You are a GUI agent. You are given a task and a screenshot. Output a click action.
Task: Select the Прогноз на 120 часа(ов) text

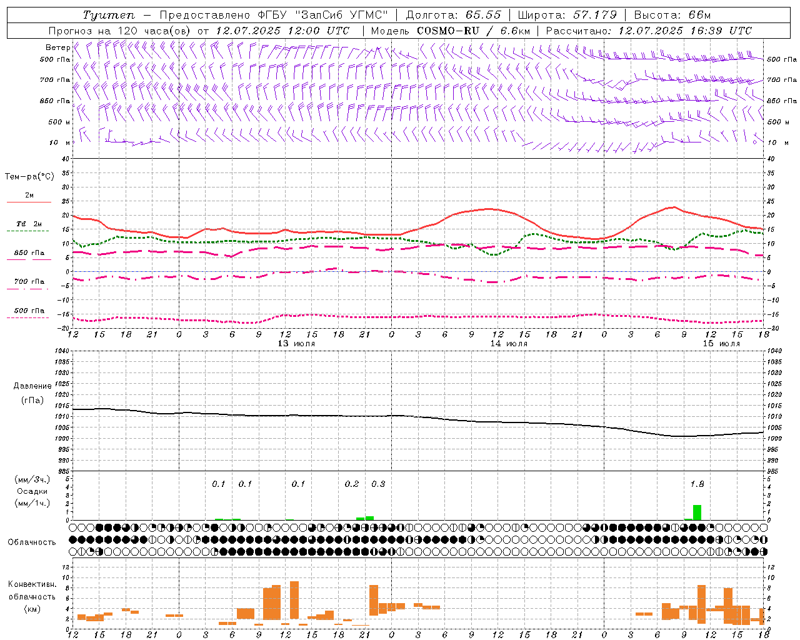120,31
